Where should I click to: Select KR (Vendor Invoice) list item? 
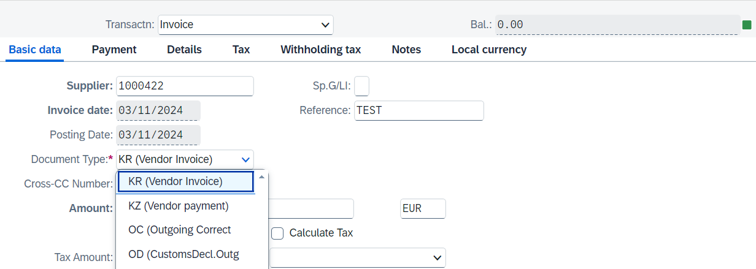(x=185, y=181)
